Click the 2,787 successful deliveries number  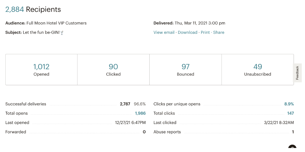(125, 104)
